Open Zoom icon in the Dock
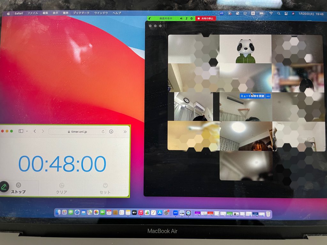Screen dimensions: 327x245 [175, 213]
